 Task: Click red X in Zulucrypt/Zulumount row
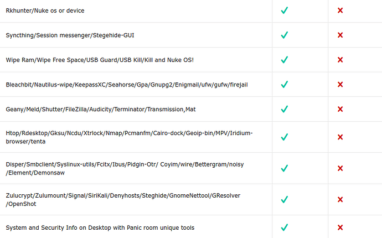340,199
